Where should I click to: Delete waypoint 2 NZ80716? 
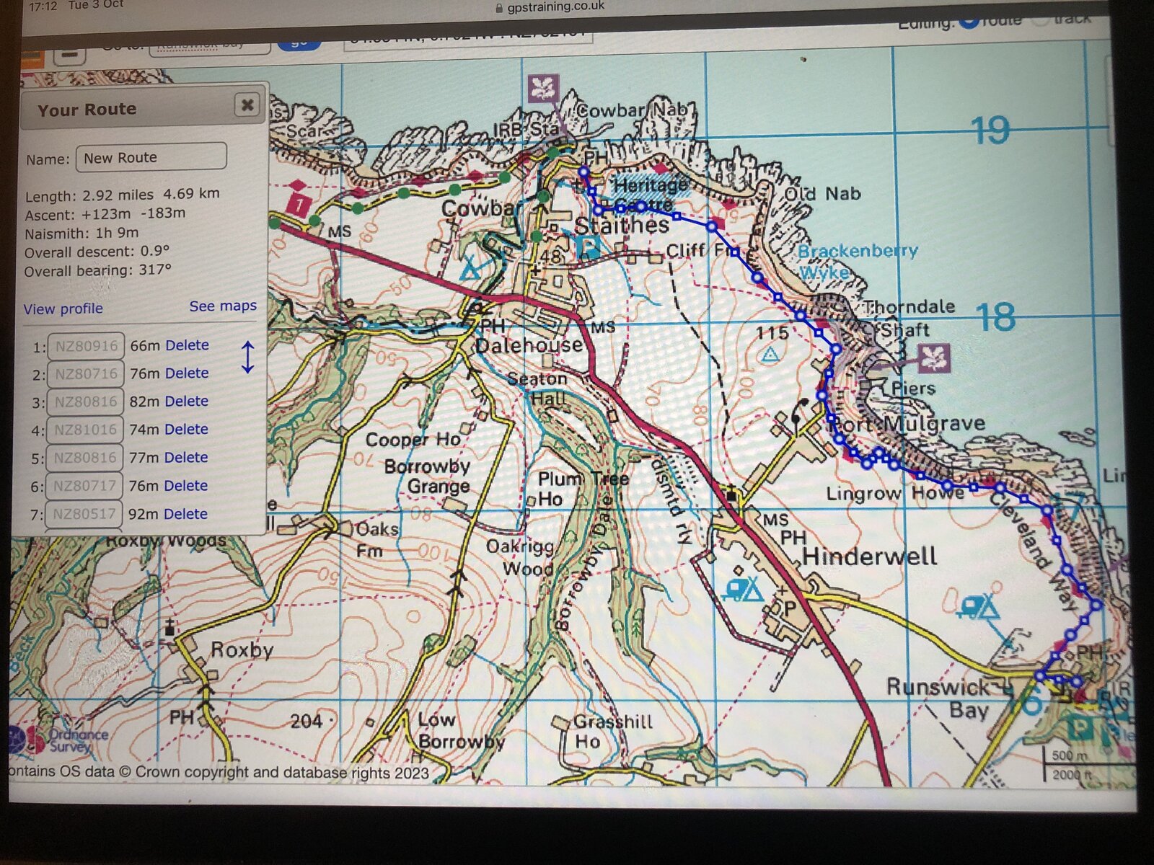tap(187, 373)
